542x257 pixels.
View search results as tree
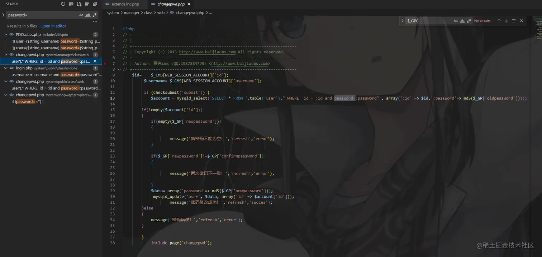(x=87, y=4)
